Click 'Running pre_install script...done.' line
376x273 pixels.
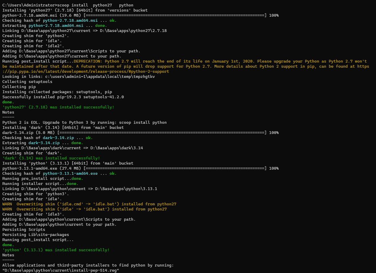[43, 179]
